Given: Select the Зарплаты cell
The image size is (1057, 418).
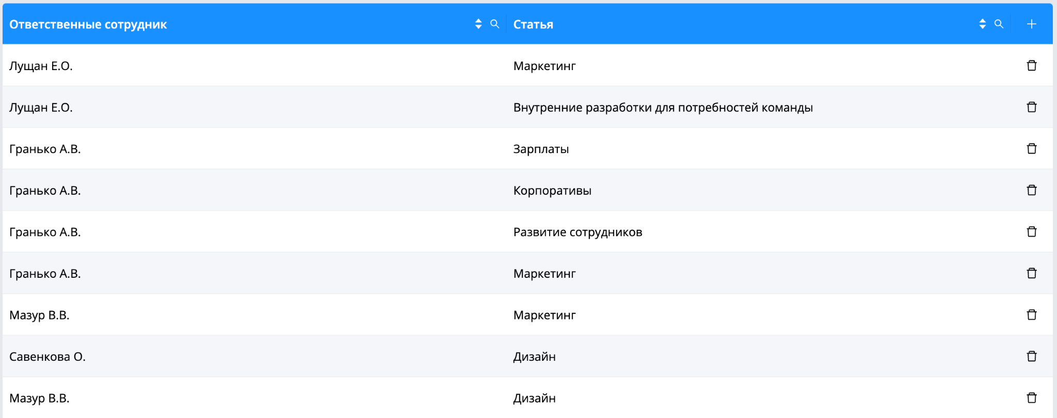Looking at the screenshot, I should 758,149.
